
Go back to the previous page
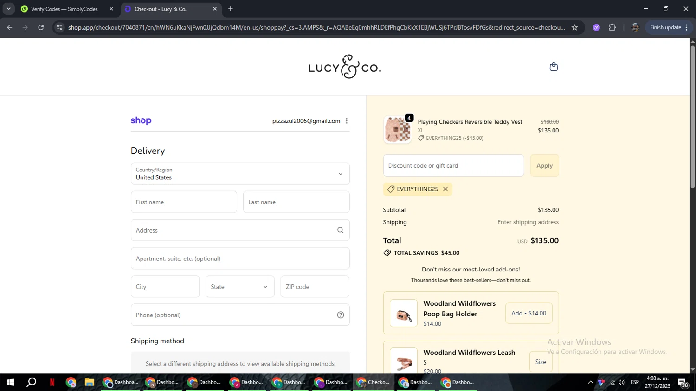point(10,27)
